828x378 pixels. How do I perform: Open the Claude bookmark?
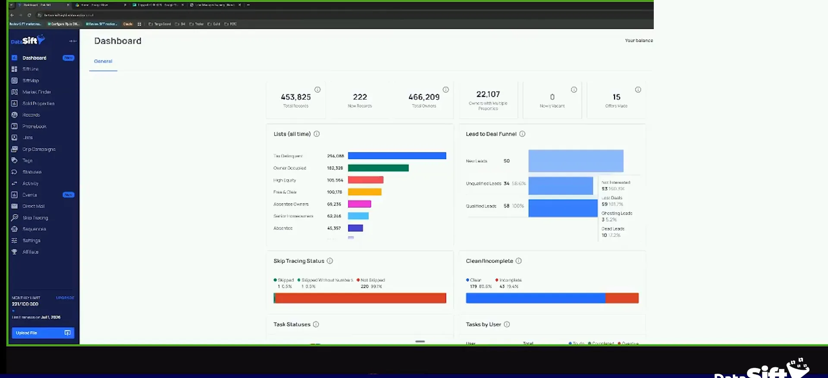point(128,24)
